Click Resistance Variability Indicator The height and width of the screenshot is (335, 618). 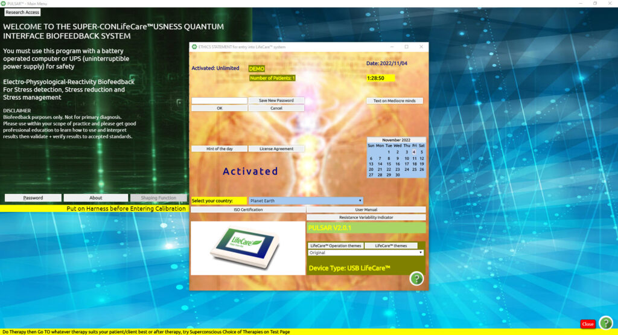click(366, 217)
